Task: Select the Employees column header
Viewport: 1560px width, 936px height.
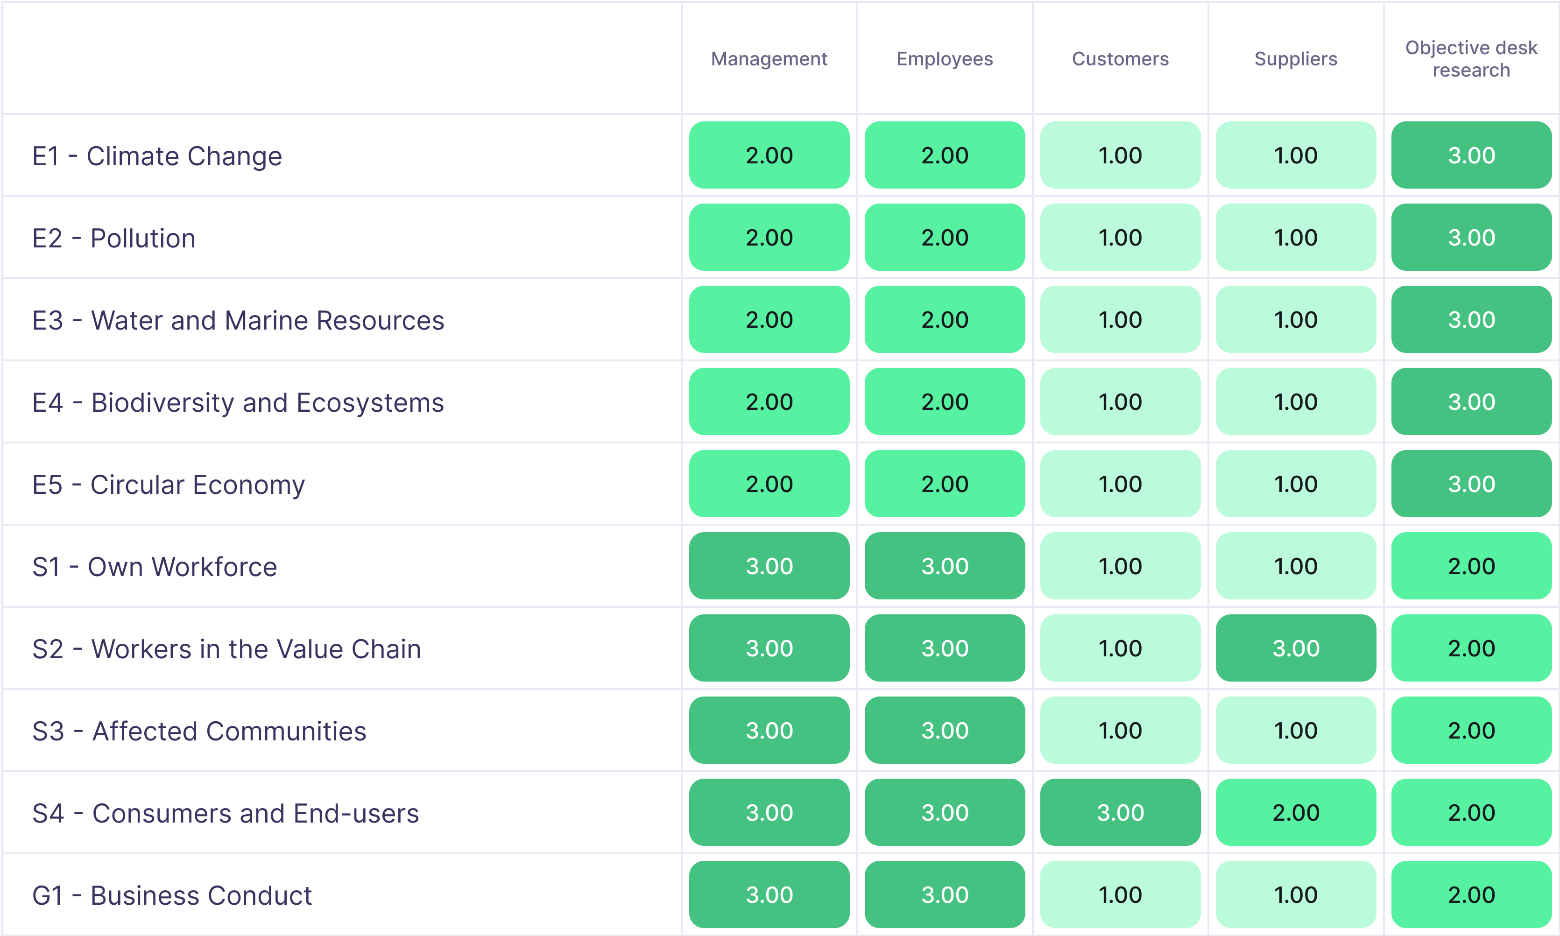Action: [x=944, y=59]
